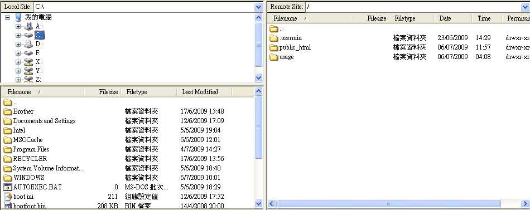Click the remote pane horizontal scrollbar
Screen dimensions: 530x210
pos(388,203)
